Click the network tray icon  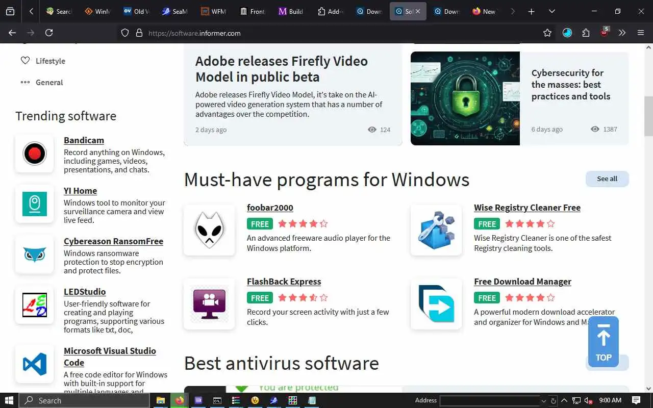click(x=576, y=400)
